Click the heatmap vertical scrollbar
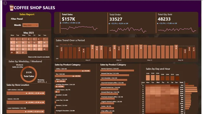This screenshot has width=203, height=114. click(x=184, y=98)
